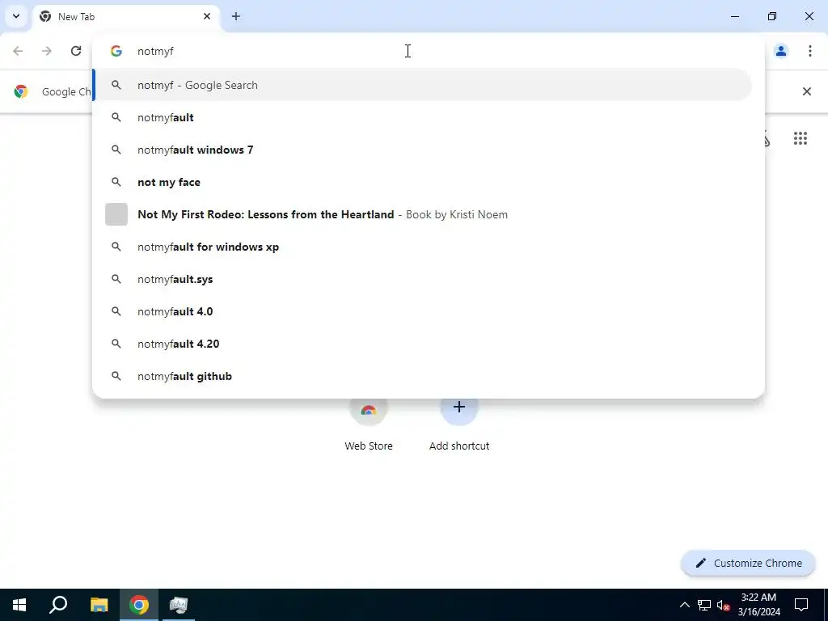Select the New Tab tab
The image size is (828, 621).
pos(127,16)
